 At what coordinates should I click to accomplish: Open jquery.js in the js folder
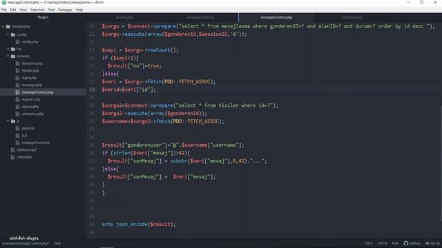coord(28,129)
